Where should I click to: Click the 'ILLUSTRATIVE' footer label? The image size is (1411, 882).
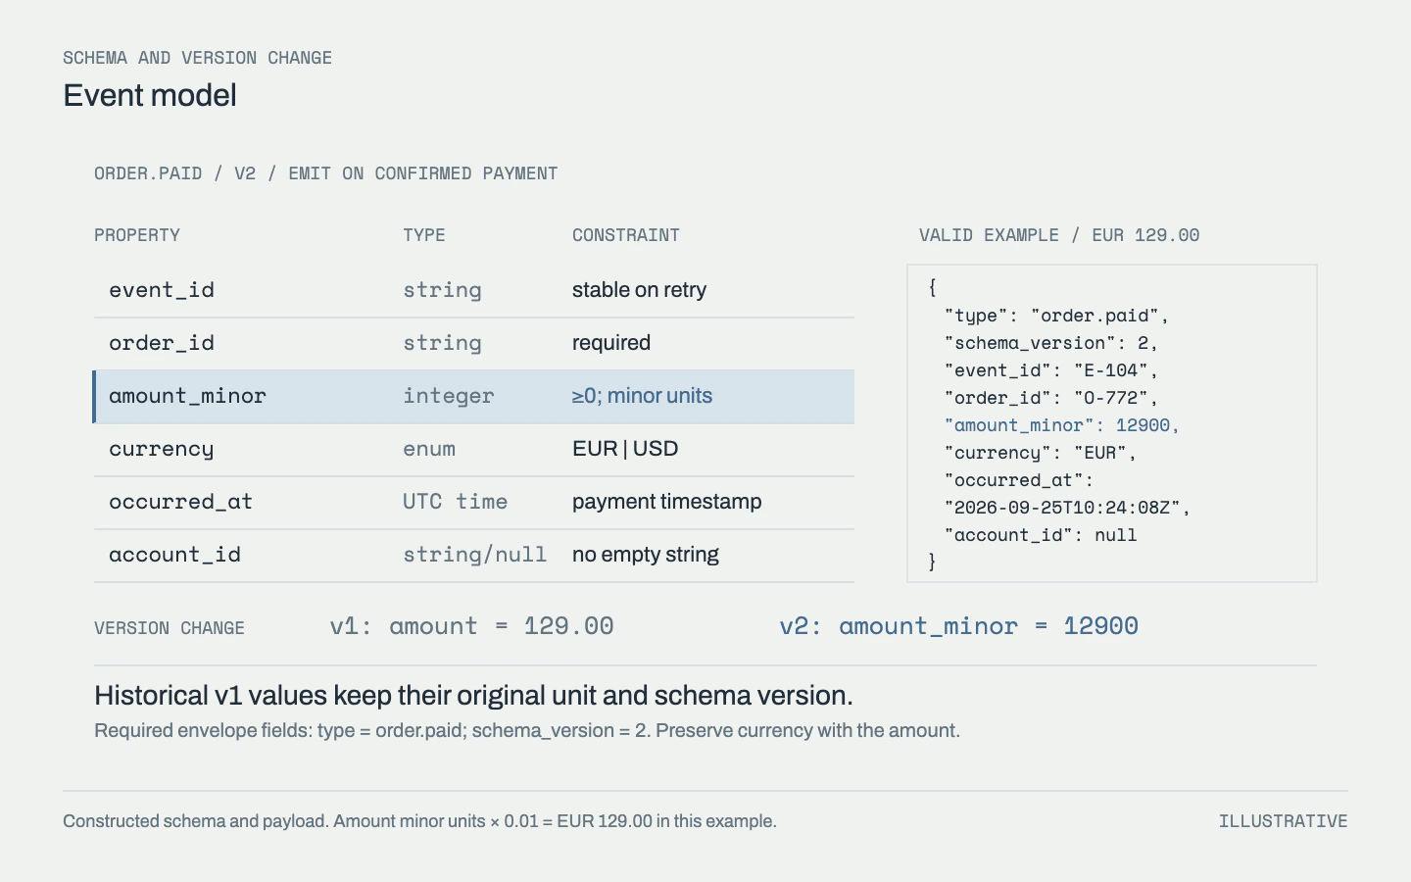[1283, 821]
